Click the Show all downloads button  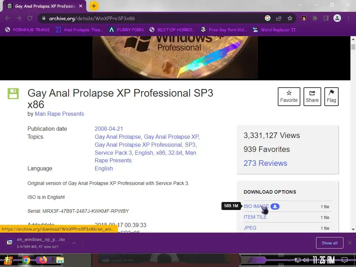(x=330, y=243)
